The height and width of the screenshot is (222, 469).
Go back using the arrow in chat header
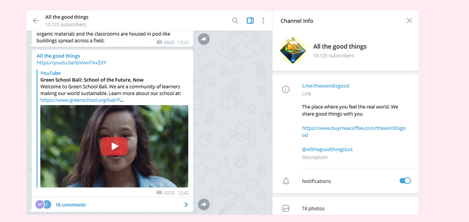(x=36, y=20)
